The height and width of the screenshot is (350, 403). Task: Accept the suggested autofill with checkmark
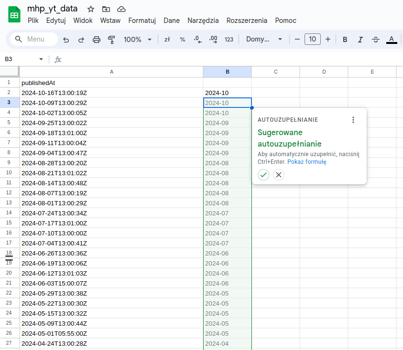click(263, 175)
